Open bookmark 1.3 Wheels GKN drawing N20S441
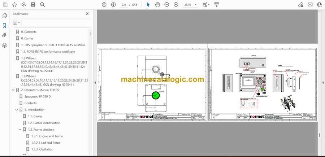This screenshot has height=157, width=325. (55, 80)
